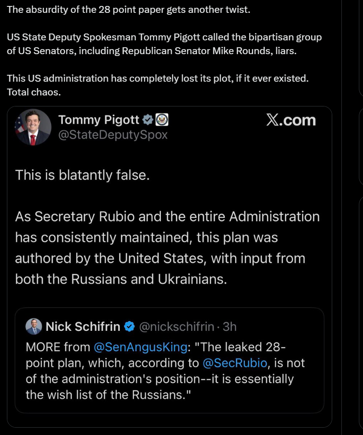Image resolution: width=363 pixels, height=435 pixels.
Task: Select the Nick Schifrin display name
Action: click(x=83, y=327)
